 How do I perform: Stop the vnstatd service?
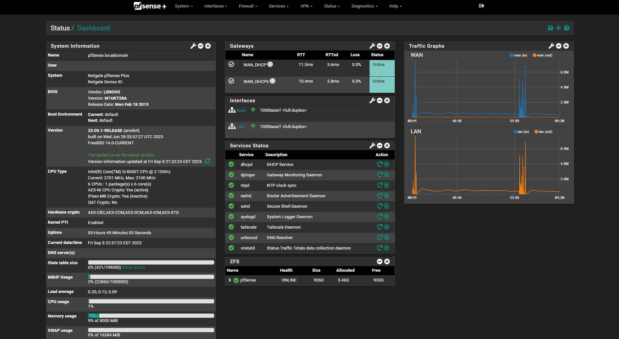click(x=387, y=248)
